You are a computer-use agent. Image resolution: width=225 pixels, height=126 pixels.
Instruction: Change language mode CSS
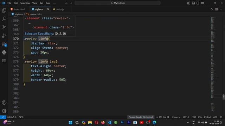point(200,117)
